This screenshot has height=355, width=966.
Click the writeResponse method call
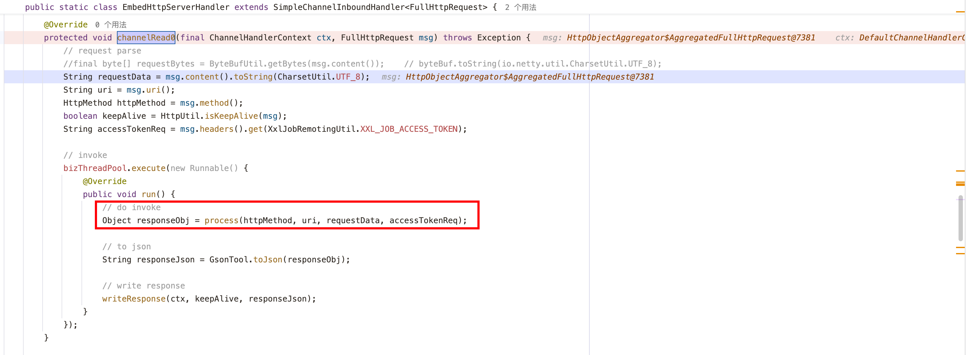tap(134, 299)
